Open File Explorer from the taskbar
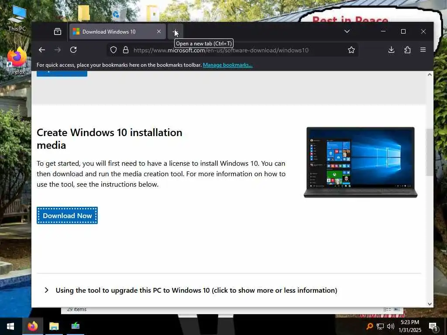 (54, 326)
